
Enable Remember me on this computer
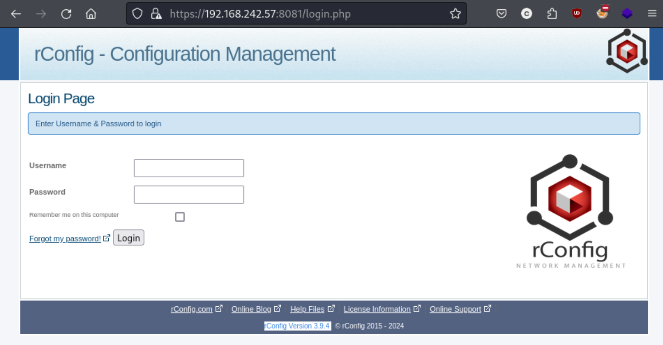click(x=180, y=217)
